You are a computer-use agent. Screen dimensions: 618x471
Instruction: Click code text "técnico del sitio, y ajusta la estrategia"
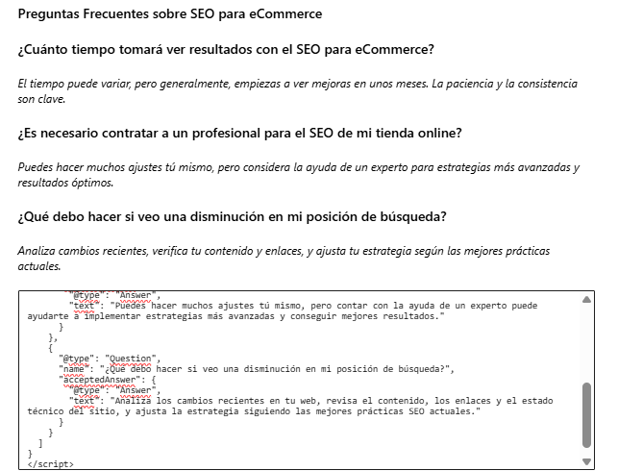(x=133, y=411)
